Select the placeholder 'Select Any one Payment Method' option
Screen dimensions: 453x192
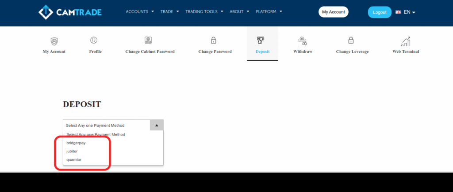(113, 134)
